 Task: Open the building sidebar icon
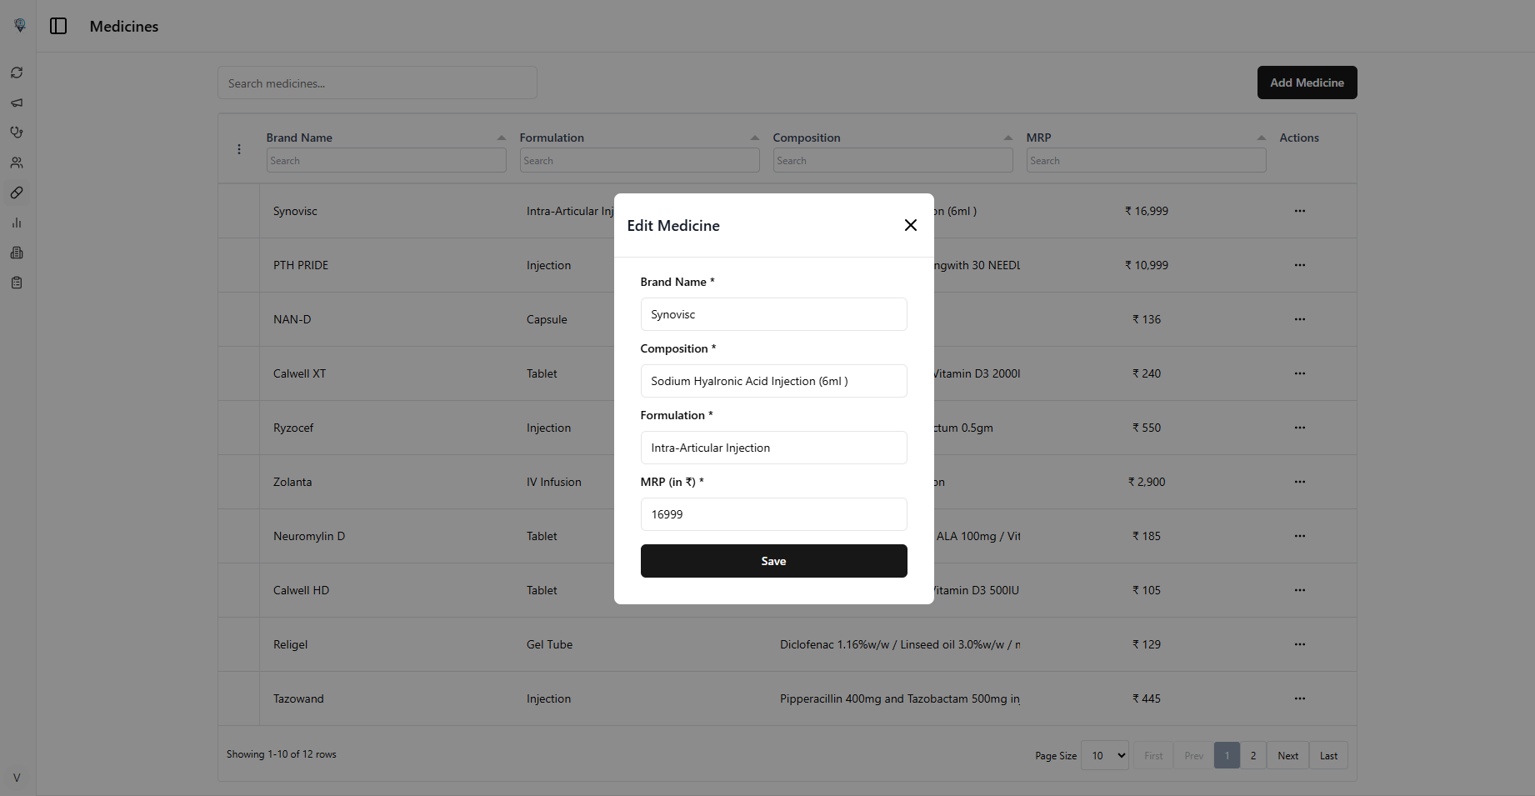point(17,253)
